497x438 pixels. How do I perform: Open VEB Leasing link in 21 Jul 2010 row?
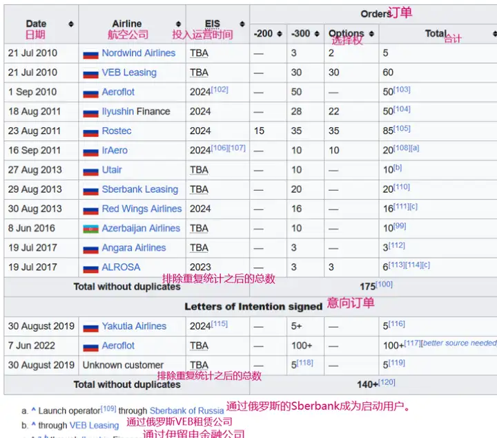coord(129,73)
